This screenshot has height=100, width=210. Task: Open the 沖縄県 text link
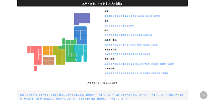point(165,73)
